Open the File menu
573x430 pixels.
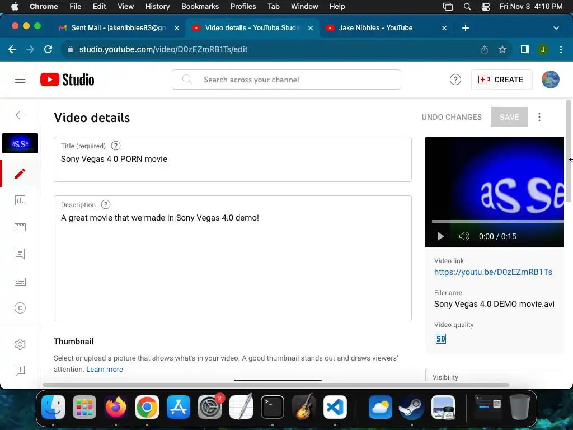click(x=76, y=6)
